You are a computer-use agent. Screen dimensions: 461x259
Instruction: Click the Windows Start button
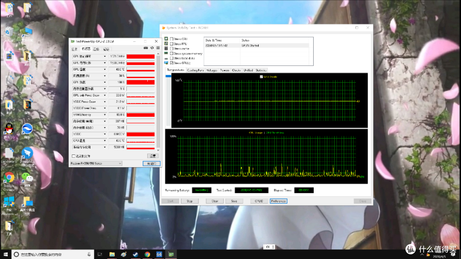click(6, 254)
